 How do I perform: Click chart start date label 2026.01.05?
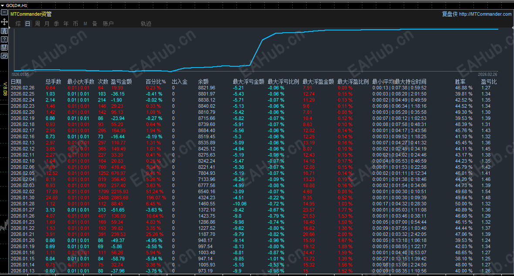[20, 75]
